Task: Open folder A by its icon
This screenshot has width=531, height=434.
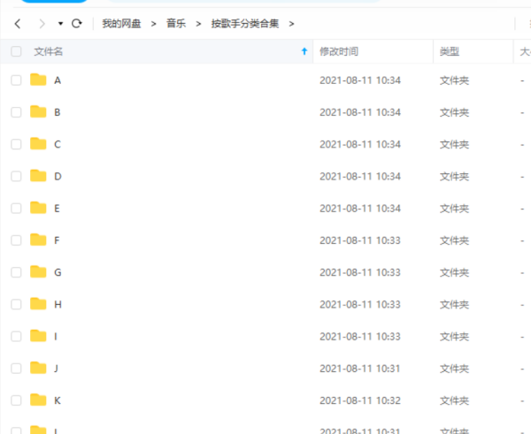Action: [x=38, y=80]
